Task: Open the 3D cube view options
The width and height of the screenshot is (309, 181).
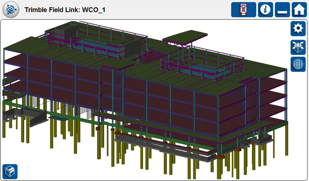Action: (x=10, y=170)
